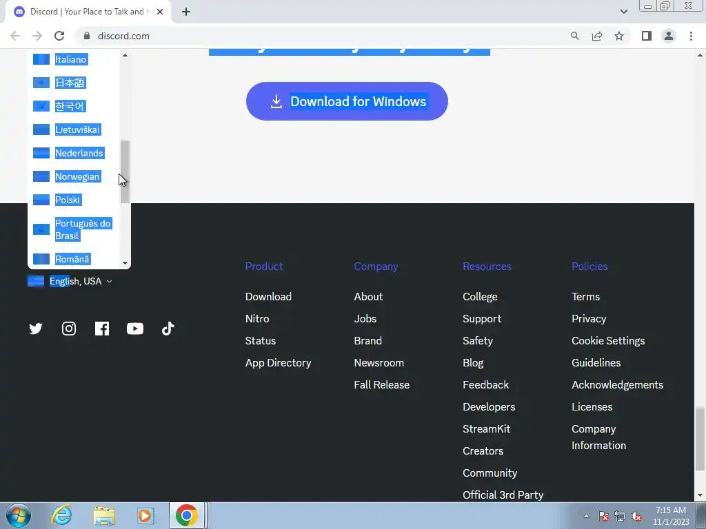Viewport: 706px width, 529px height.
Task: View site info via the padlock icon
Action: (x=87, y=36)
